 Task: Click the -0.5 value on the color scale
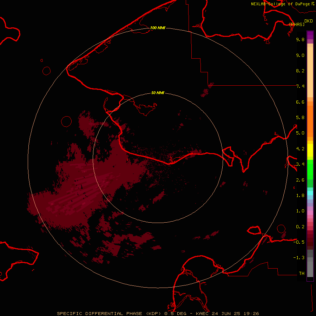(299, 242)
